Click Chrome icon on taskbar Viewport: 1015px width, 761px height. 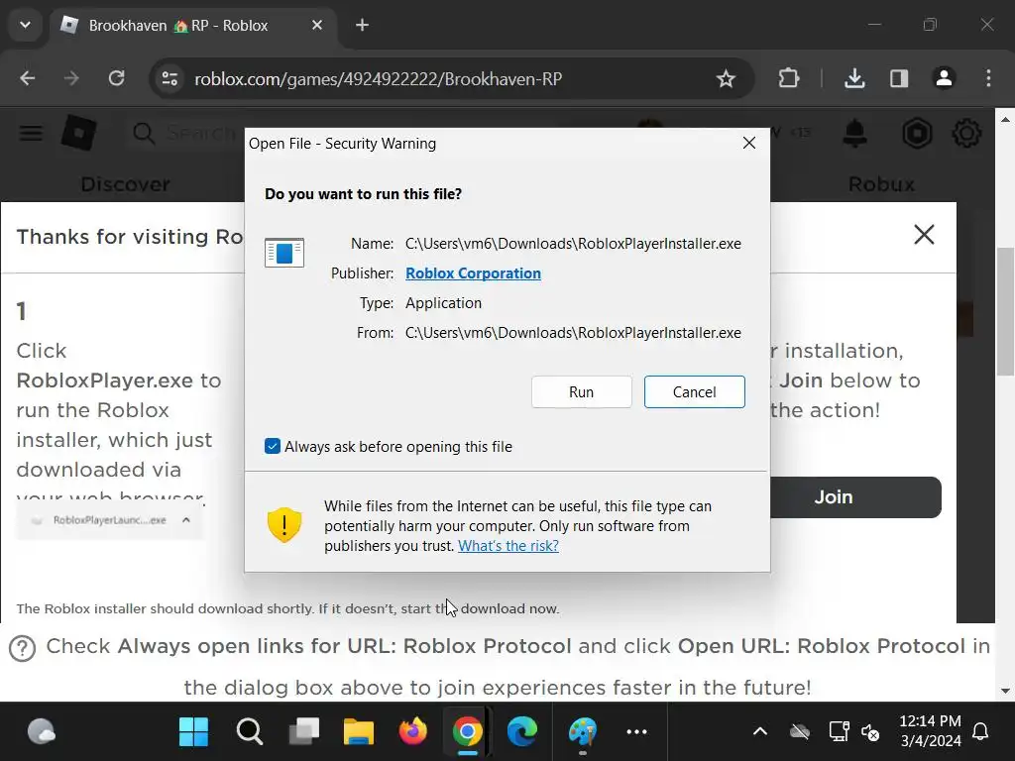click(x=468, y=732)
